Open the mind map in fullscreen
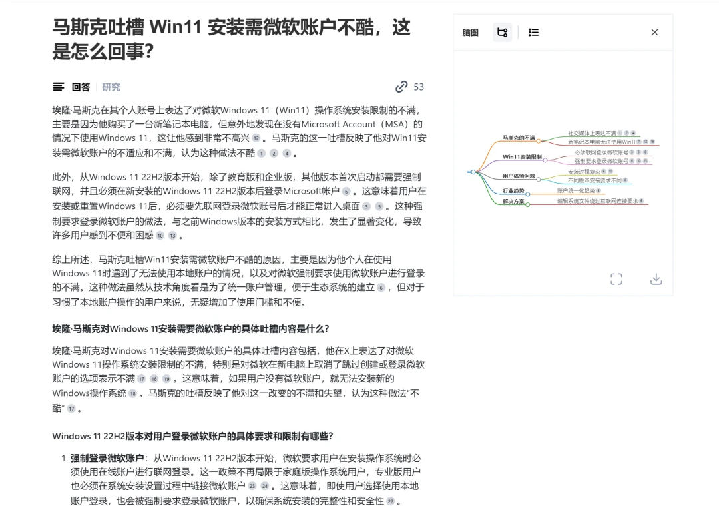This screenshot has width=719, height=512. tap(616, 279)
